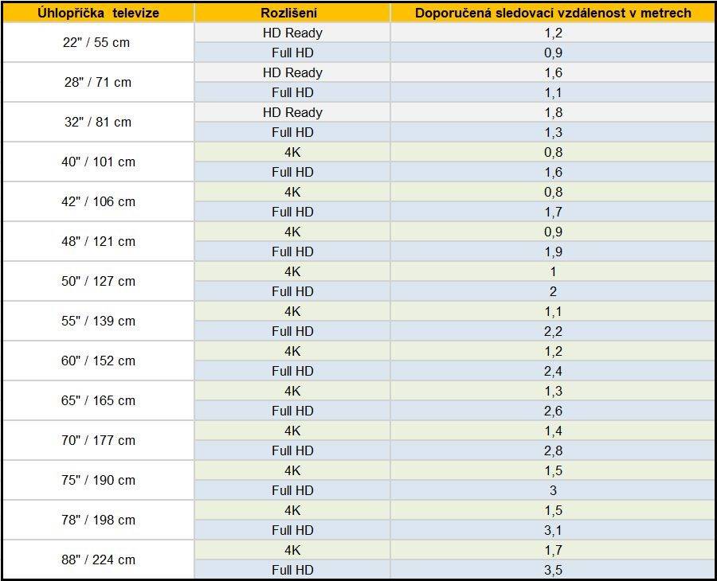Viewport: 717px width, 581px height.
Task: Click Doporučená sledovací vzdálenost v metrech header
Action: pyautogui.click(x=552, y=13)
